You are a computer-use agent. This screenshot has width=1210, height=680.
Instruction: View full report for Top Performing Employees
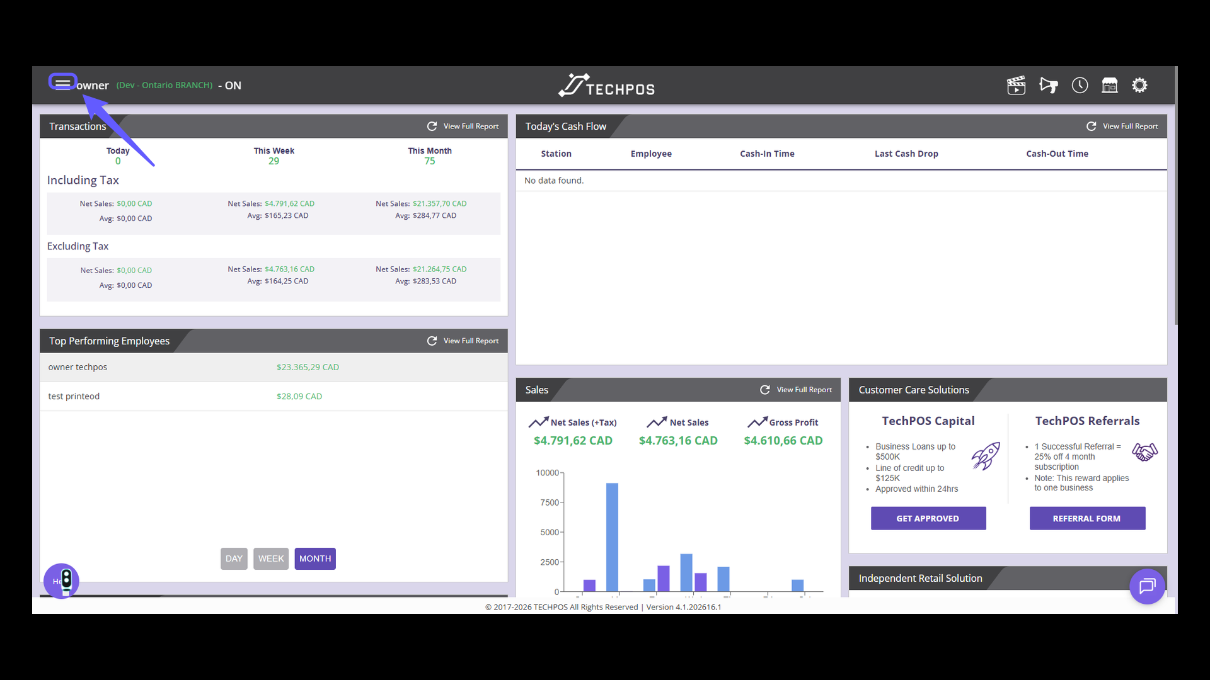pyautogui.click(x=470, y=341)
